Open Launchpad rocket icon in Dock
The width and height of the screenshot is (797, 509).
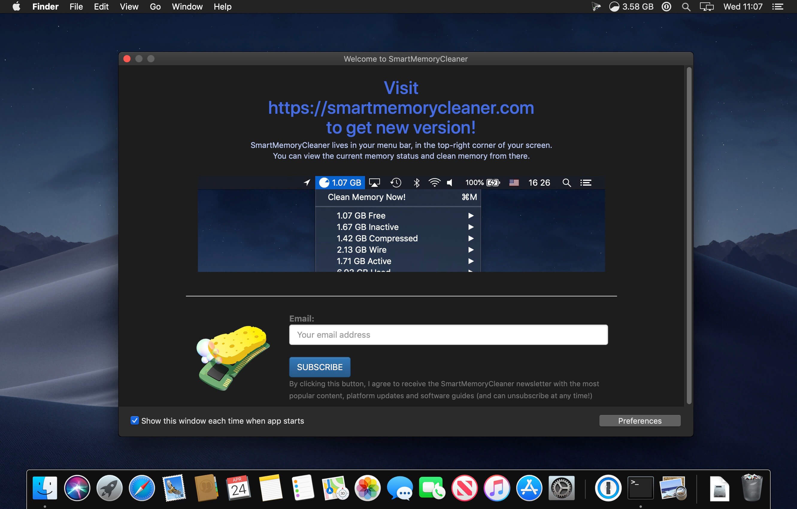pyautogui.click(x=110, y=488)
